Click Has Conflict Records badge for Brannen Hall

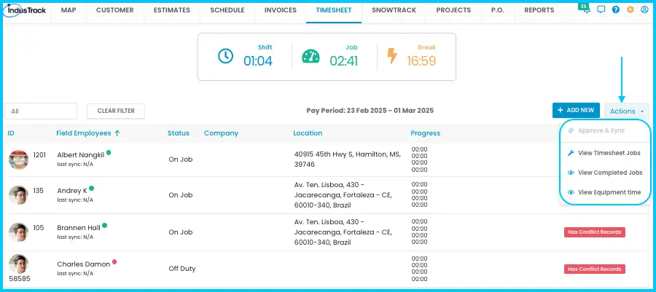tap(595, 232)
